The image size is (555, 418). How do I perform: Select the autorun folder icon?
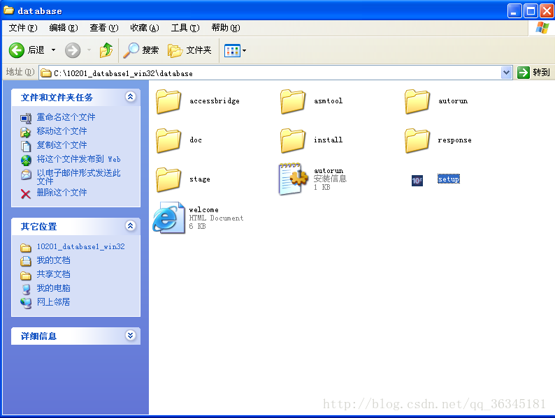tap(417, 101)
